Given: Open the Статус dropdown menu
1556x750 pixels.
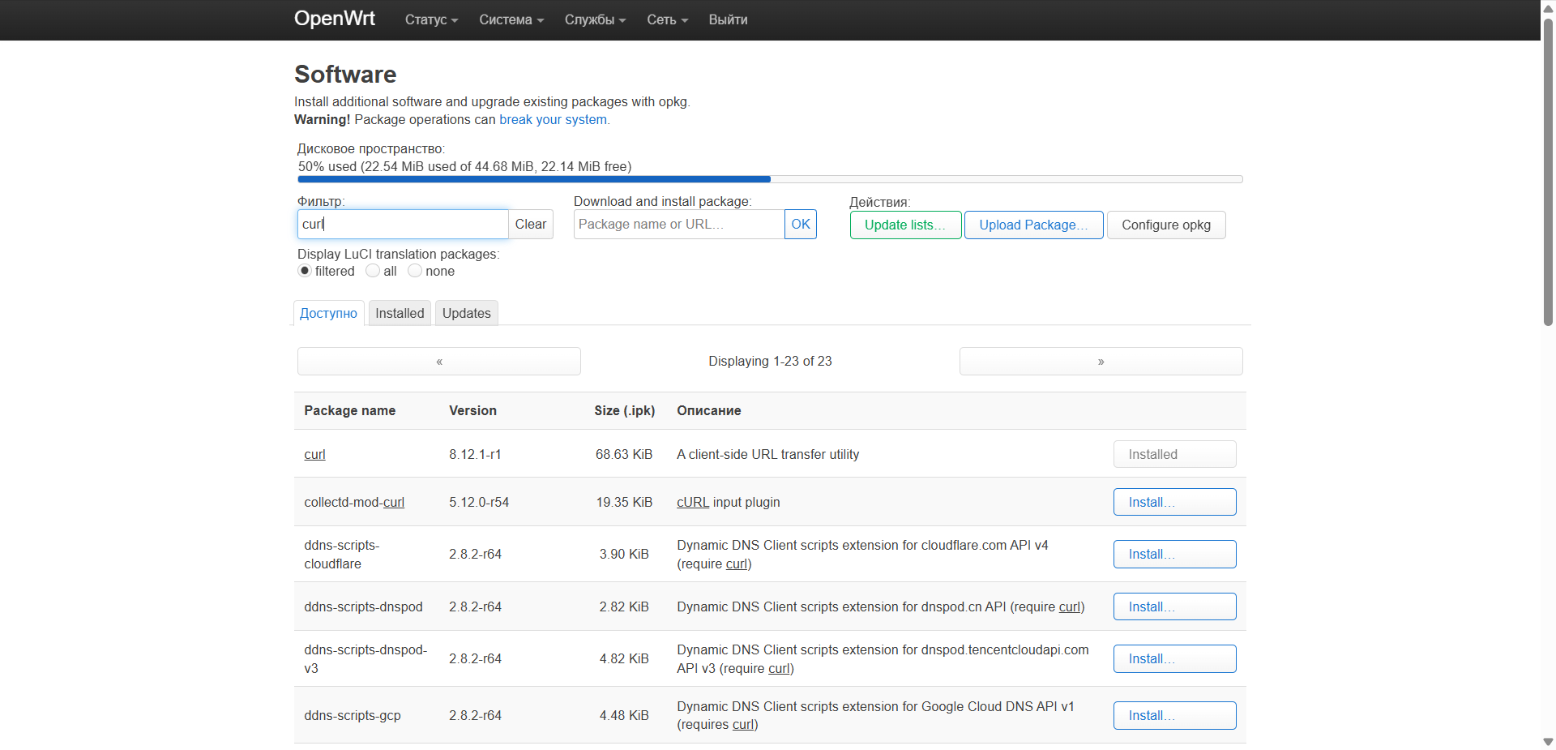Looking at the screenshot, I should coord(430,19).
